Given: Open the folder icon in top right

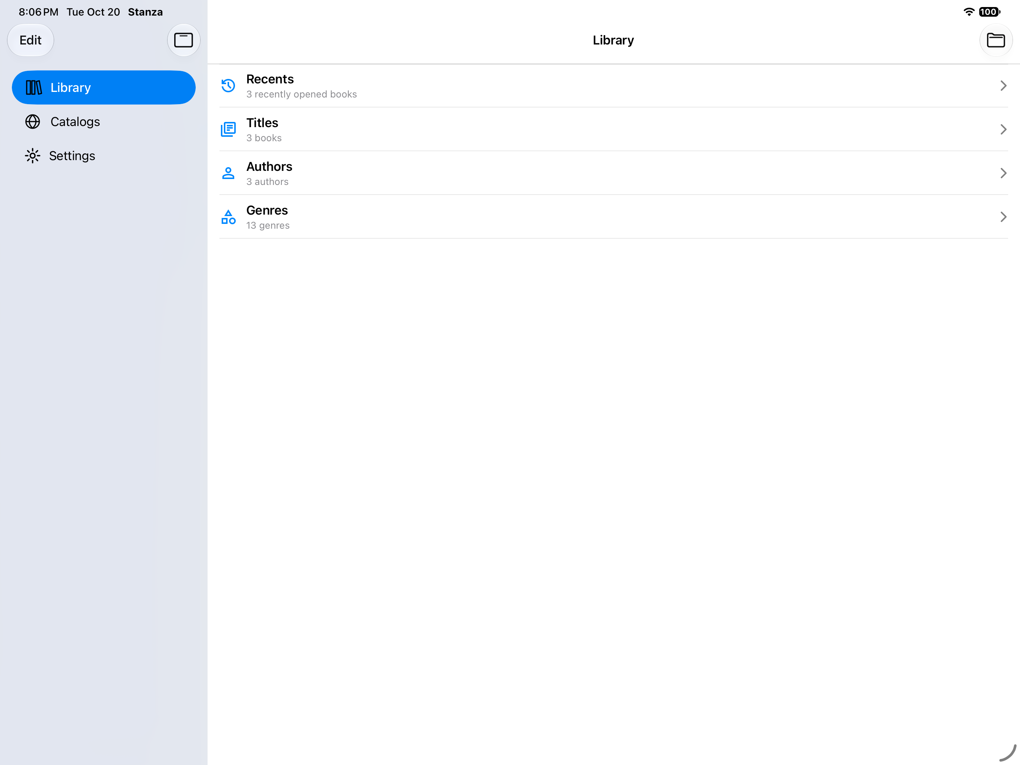Looking at the screenshot, I should click(996, 40).
